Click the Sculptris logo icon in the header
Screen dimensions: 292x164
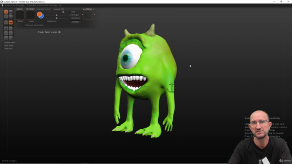point(2,5)
